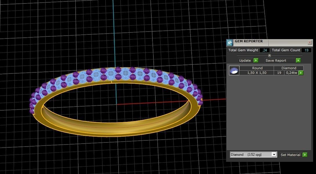Image resolution: width=316 pixels, height=174 pixels.
Task: Click the Total Gem Count label
Action: (286, 50)
